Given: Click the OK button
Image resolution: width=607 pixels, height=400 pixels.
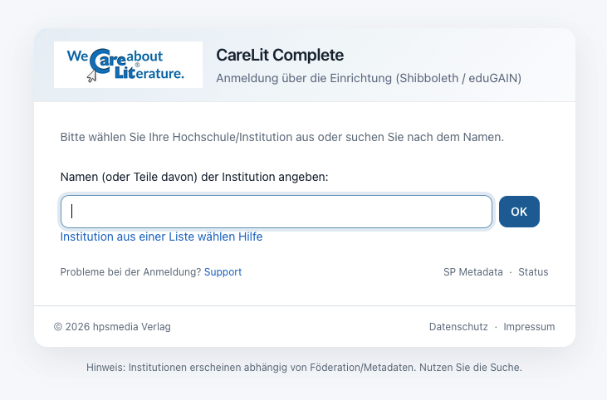Looking at the screenshot, I should [519, 212].
